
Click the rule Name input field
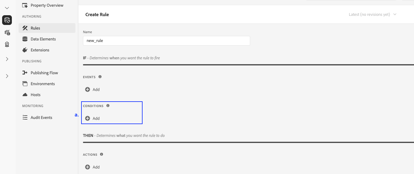(x=166, y=41)
